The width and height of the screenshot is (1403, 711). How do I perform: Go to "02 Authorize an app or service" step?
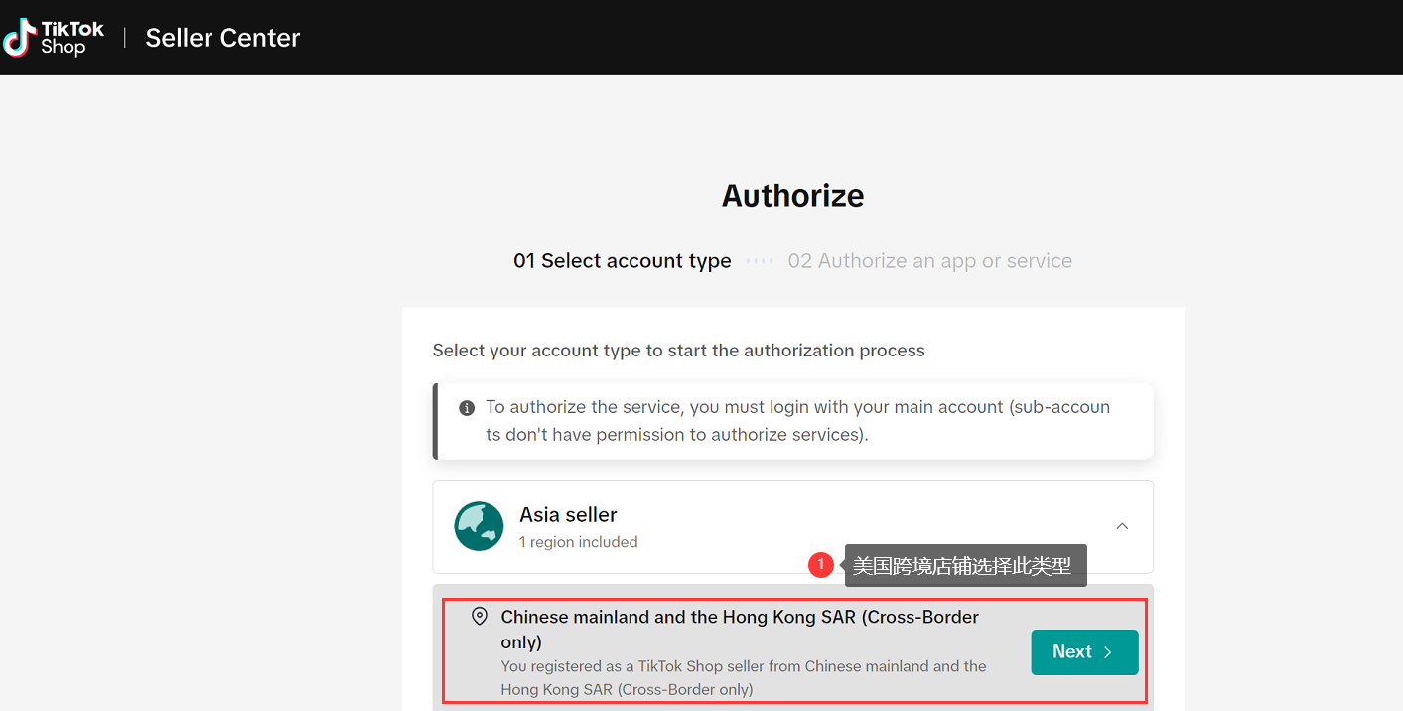(x=929, y=261)
